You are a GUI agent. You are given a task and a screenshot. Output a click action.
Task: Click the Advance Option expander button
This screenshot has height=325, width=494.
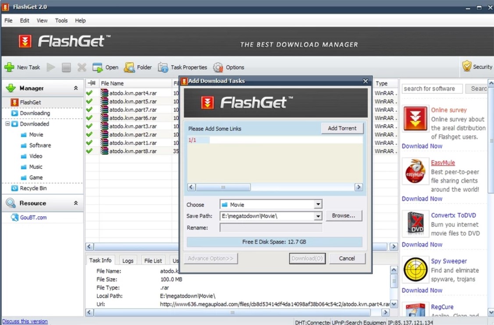click(211, 258)
